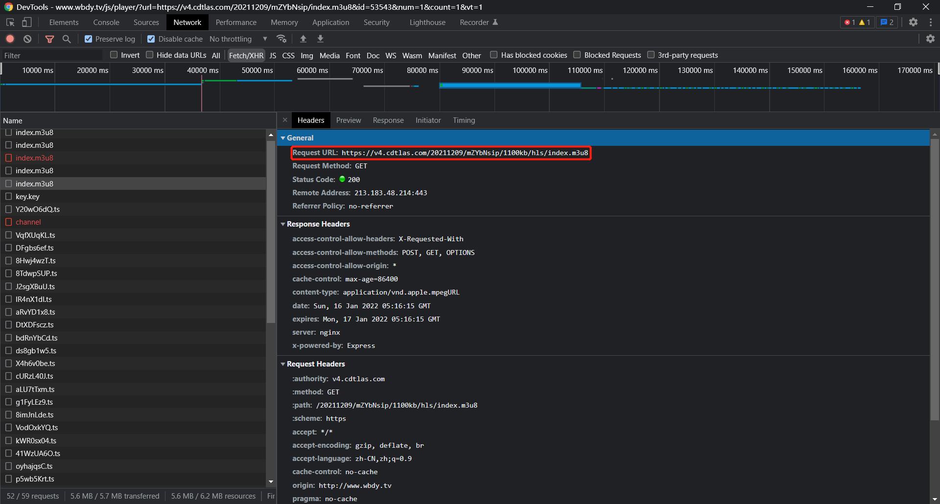Export HAR with the download arrow

(320, 39)
